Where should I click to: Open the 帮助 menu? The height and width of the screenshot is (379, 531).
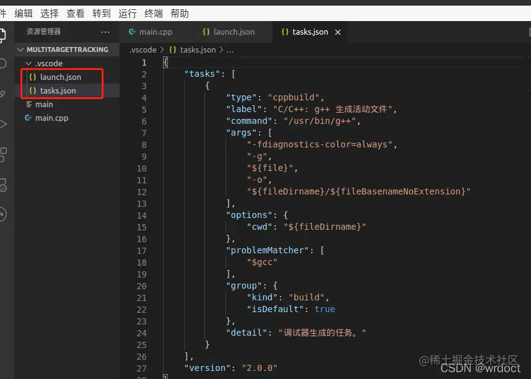[180, 14]
